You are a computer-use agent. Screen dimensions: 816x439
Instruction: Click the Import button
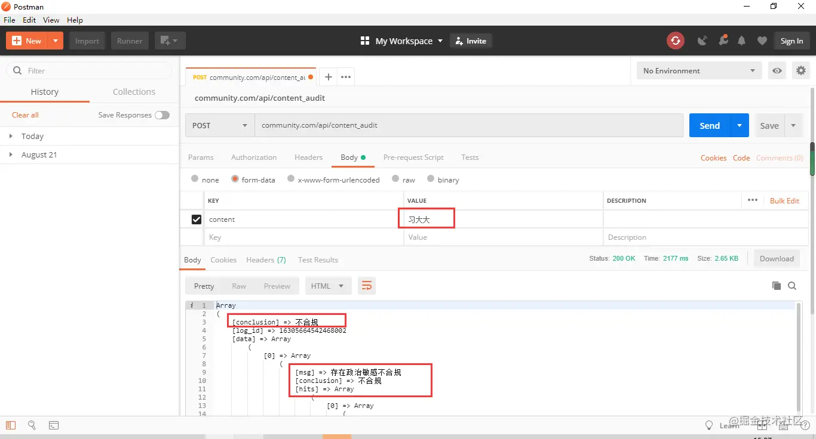click(87, 41)
